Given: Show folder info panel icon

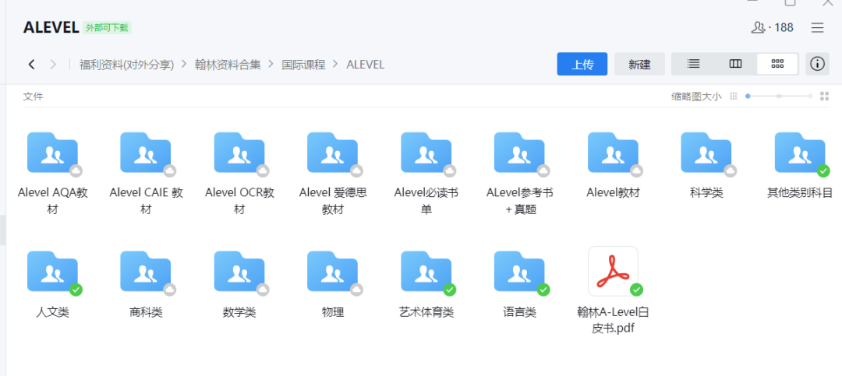Looking at the screenshot, I should (x=817, y=64).
